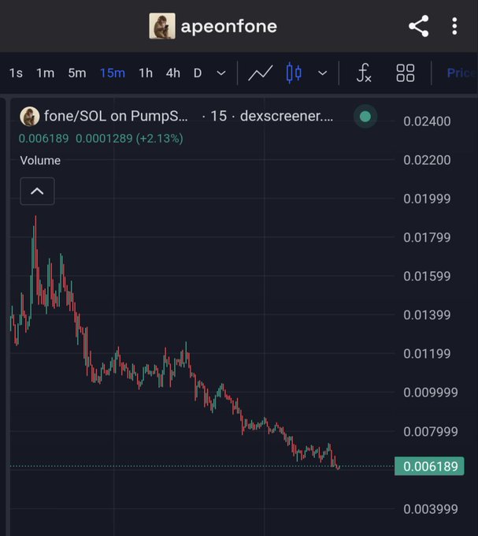Tap the 0.003999 price axis label

tap(431, 509)
